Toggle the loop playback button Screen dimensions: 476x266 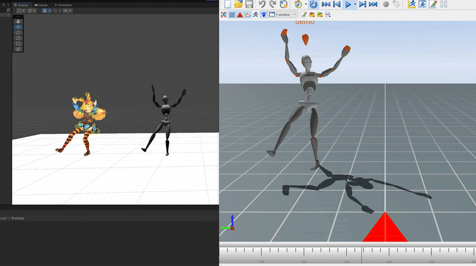314,4
